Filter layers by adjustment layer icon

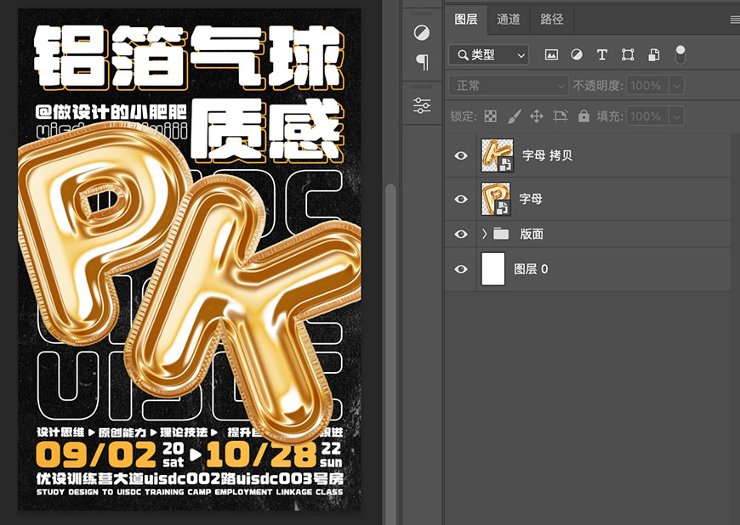click(576, 54)
